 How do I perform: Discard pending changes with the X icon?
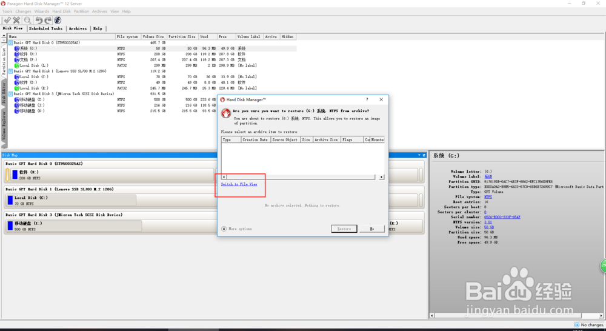16,20
